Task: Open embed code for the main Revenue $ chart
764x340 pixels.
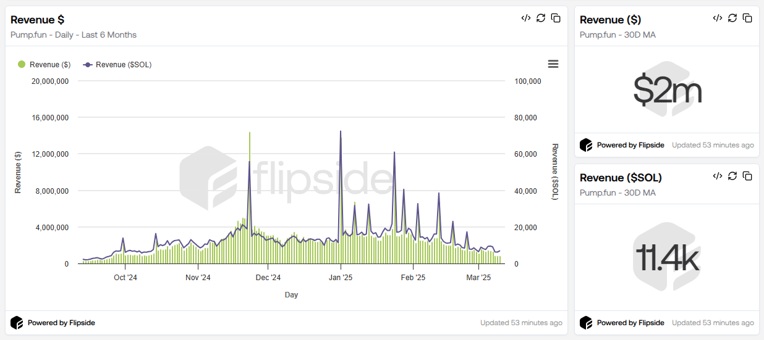Action: click(x=525, y=18)
